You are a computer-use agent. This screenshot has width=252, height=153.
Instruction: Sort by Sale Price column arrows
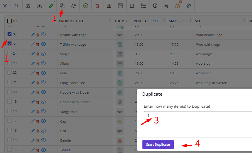point(190,20)
